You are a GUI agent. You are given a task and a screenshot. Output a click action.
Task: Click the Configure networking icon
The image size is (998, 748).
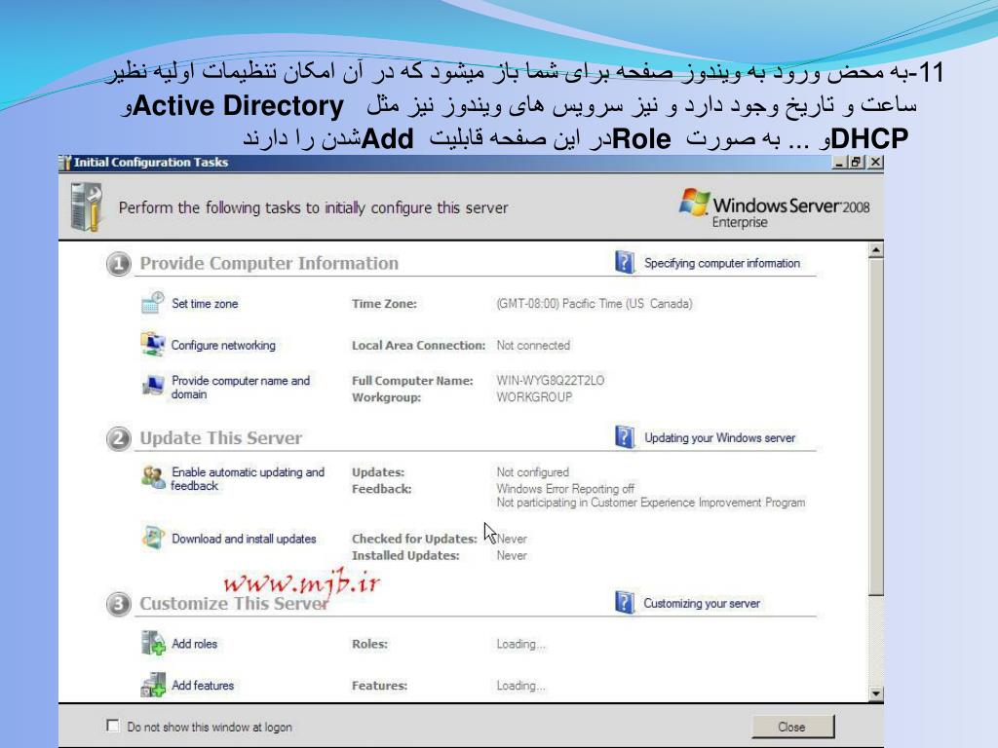tap(153, 344)
